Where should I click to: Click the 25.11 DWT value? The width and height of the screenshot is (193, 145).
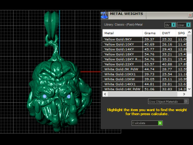167,79
